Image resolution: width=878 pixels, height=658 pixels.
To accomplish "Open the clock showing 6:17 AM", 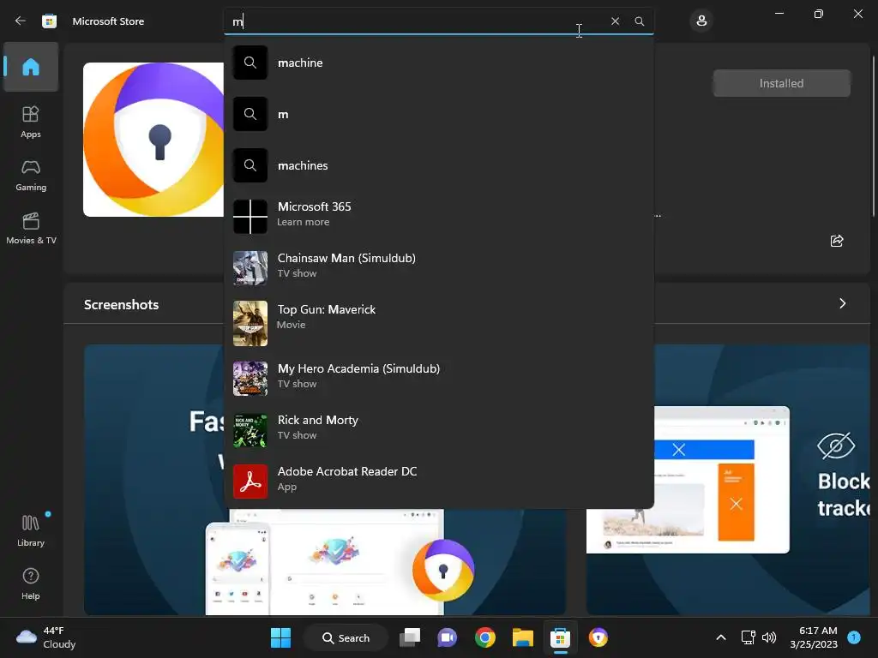I will tap(814, 637).
